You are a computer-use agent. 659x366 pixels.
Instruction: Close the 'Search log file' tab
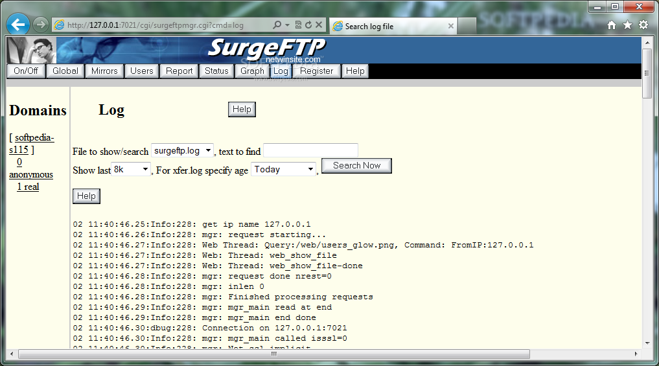click(x=451, y=26)
